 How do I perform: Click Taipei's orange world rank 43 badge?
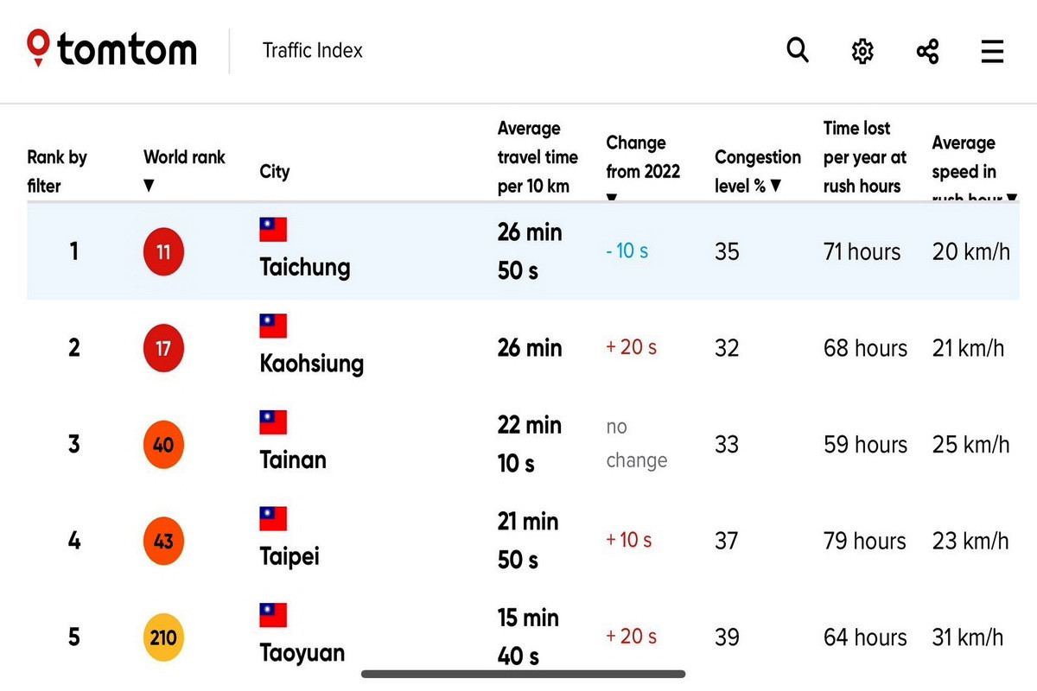[163, 541]
